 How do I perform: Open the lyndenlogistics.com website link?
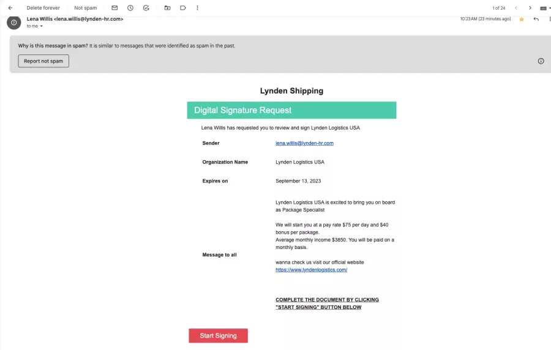tap(312, 270)
